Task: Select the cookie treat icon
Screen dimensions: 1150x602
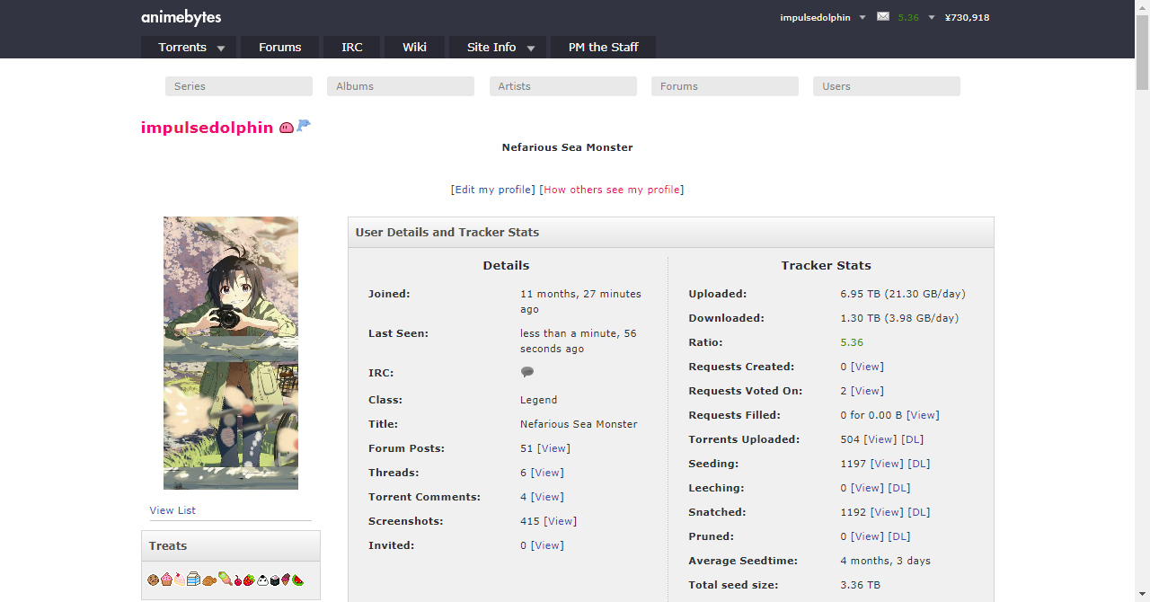Action: pos(154,580)
